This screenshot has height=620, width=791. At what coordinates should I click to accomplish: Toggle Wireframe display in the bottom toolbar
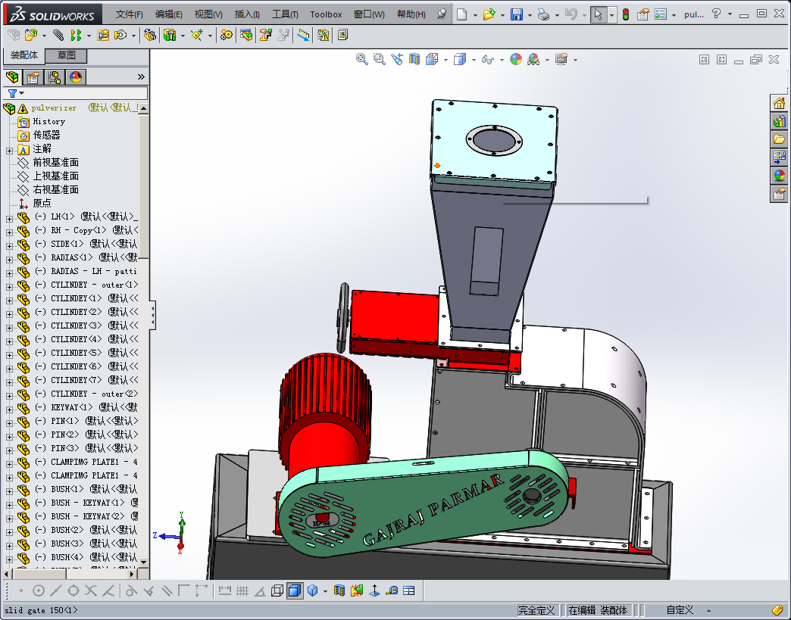[277, 590]
